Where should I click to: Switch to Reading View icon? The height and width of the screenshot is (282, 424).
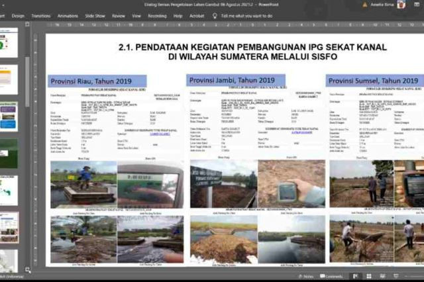pyautogui.click(x=382, y=276)
